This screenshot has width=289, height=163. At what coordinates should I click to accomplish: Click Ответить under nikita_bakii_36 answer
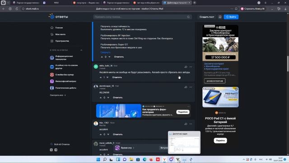pos(117,77)
